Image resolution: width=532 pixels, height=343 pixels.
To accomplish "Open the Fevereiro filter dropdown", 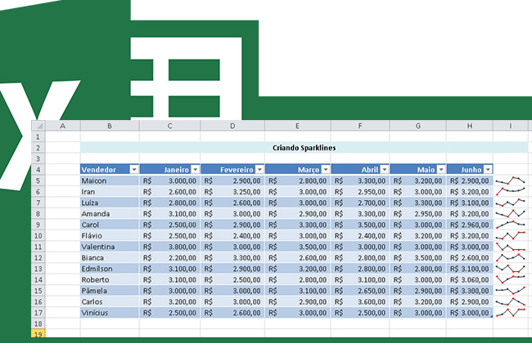I will point(259,169).
